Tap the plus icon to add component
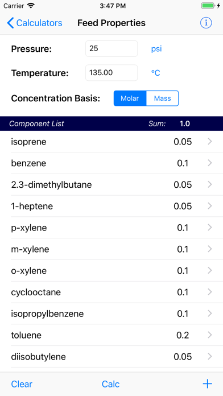 (x=207, y=384)
